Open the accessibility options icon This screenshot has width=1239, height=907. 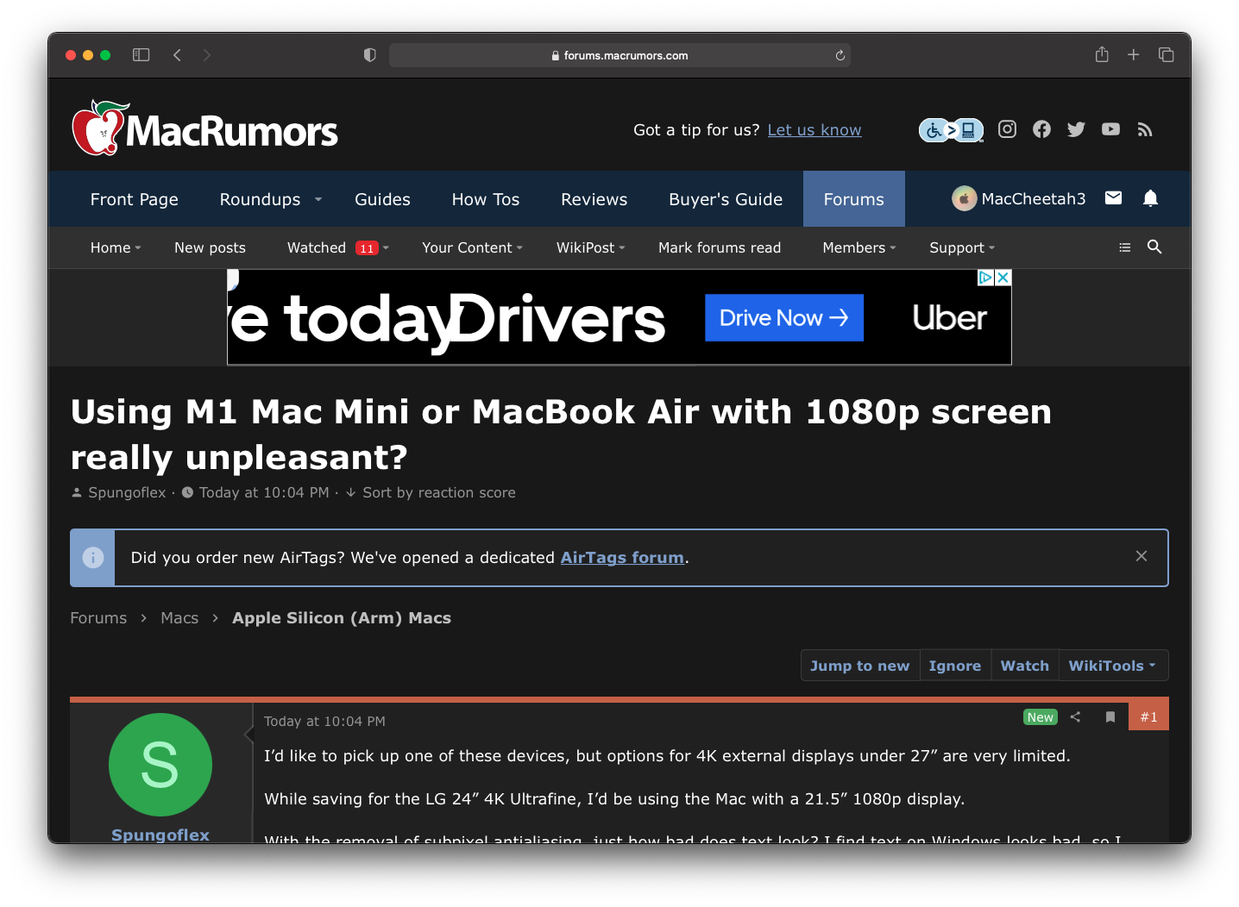pos(951,130)
